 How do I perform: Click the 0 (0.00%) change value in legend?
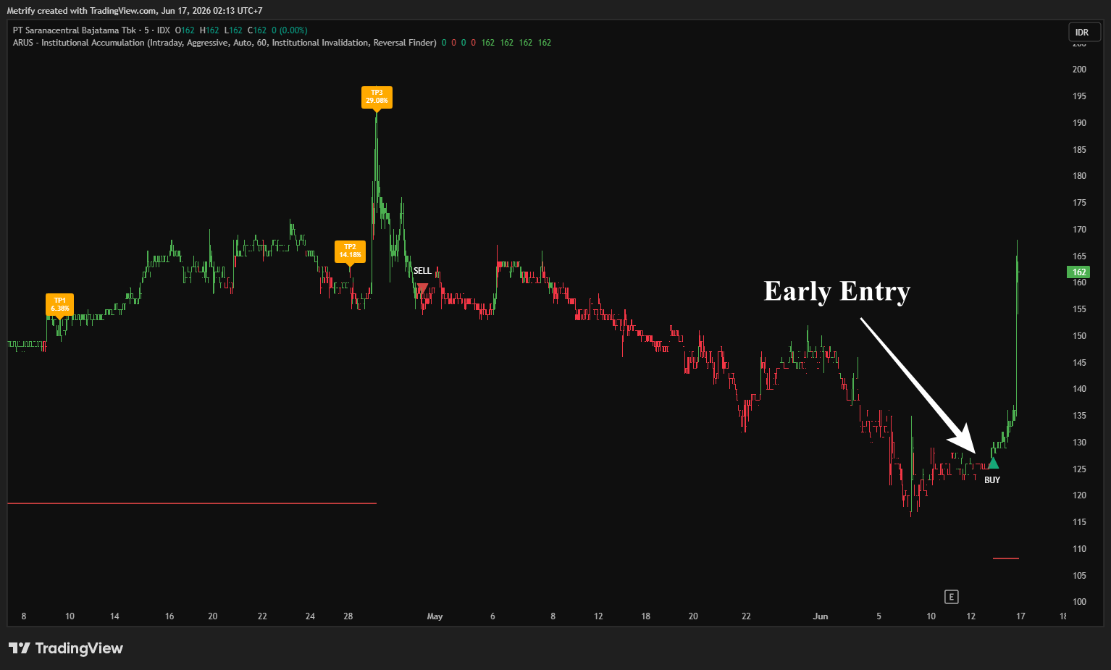tap(289, 30)
